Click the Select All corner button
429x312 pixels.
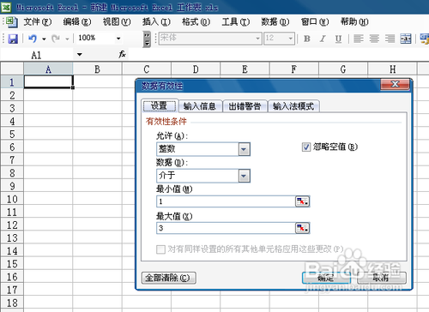point(12,69)
